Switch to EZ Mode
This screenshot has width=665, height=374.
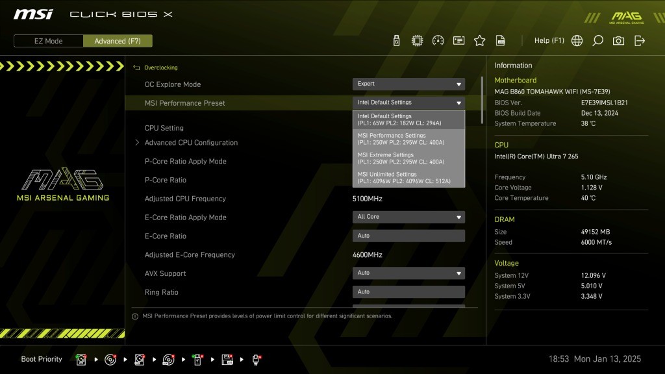[x=49, y=41]
